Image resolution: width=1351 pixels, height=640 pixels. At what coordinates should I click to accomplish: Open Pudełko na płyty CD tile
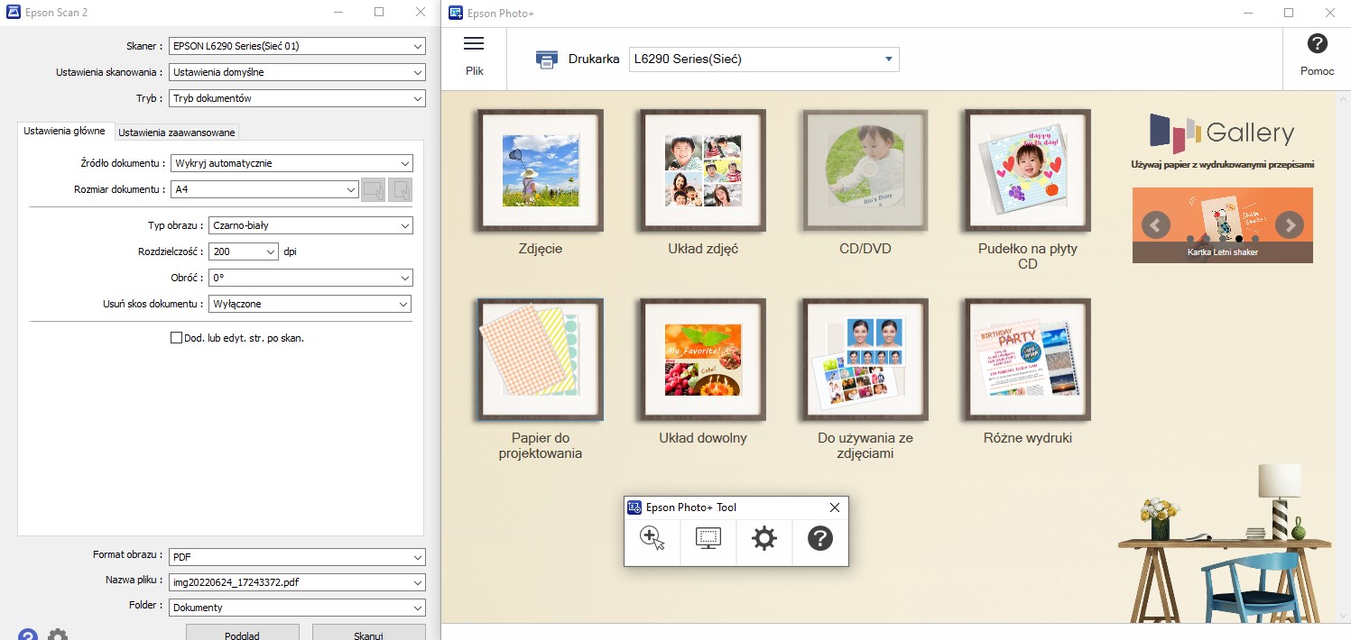click(x=1028, y=170)
